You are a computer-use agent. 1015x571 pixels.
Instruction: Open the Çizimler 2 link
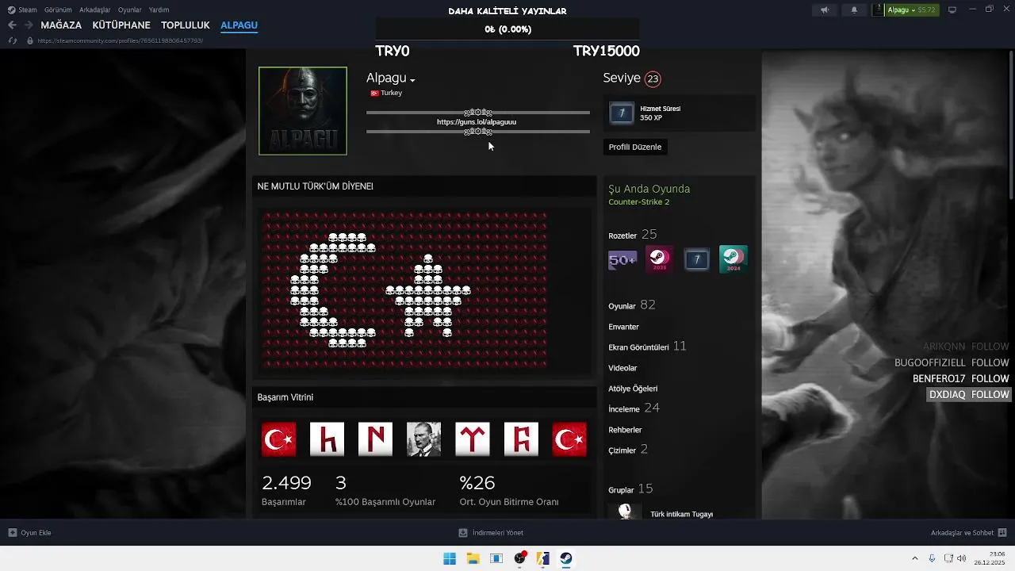(628, 450)
